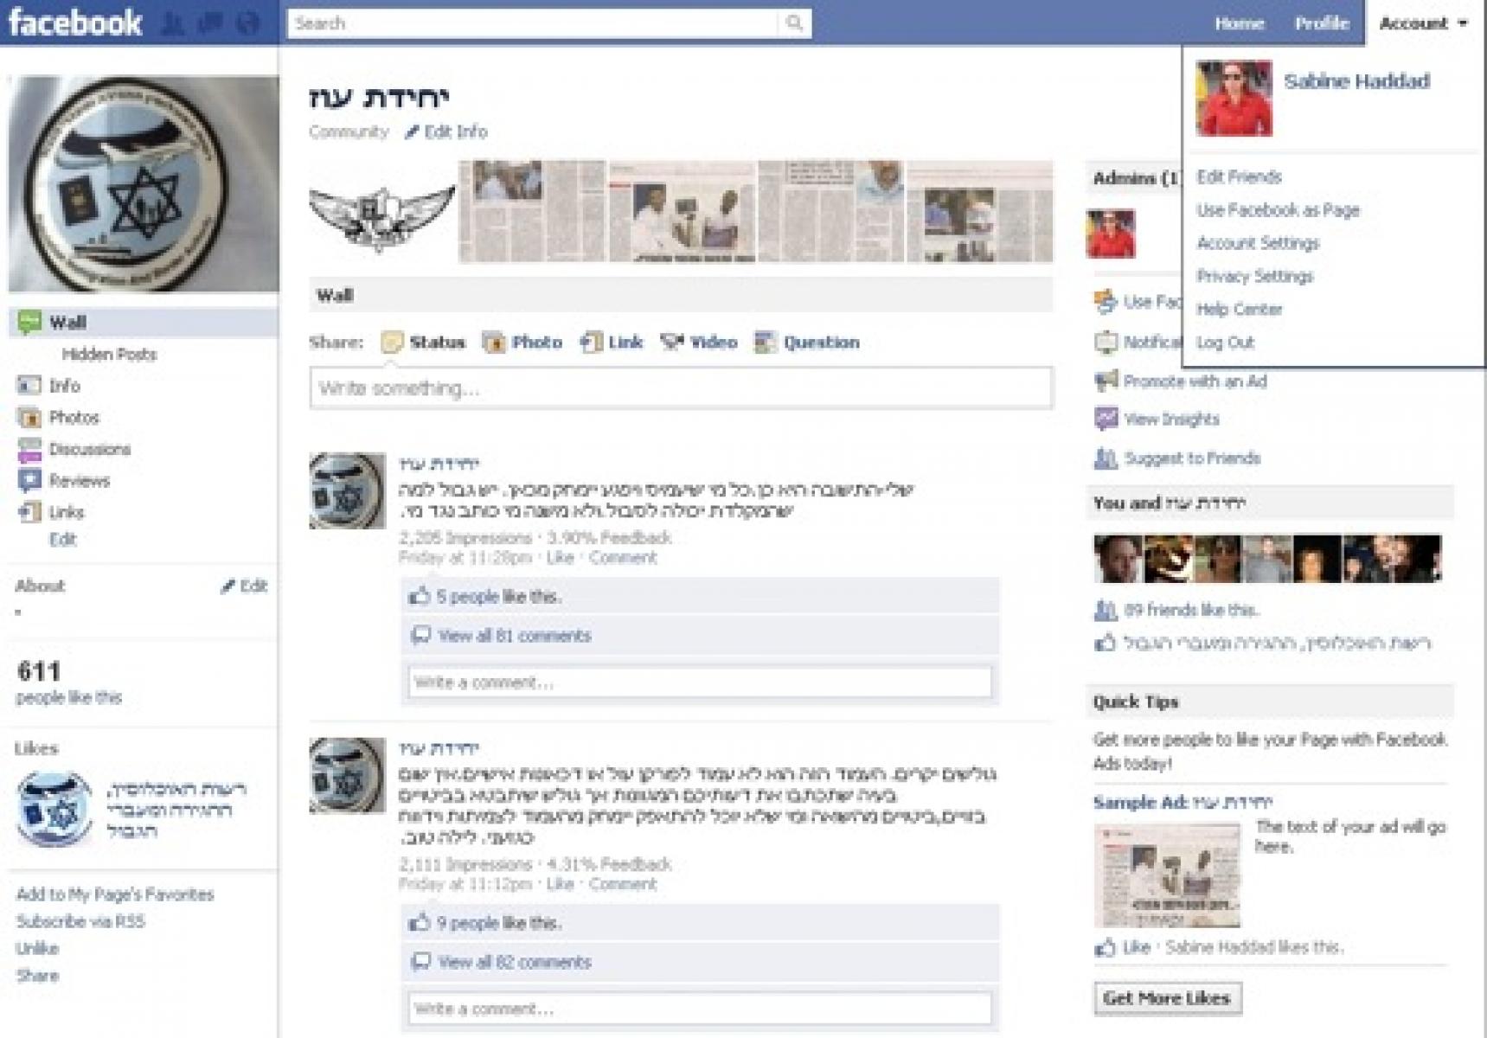The width and height of the screenshot is (1487, 1038).
Task: Click the Sample Ad newspaper thumbnail
Action: (1167, 875)
